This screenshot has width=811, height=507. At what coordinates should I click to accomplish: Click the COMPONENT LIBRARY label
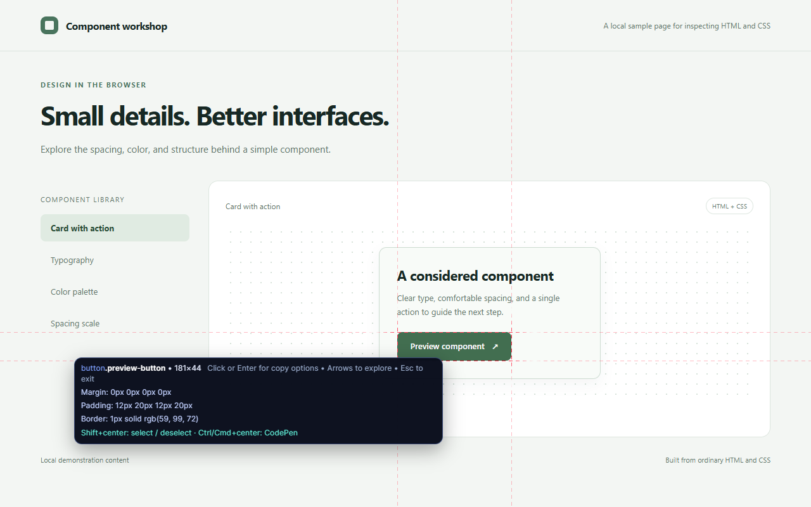click(82, 200)
